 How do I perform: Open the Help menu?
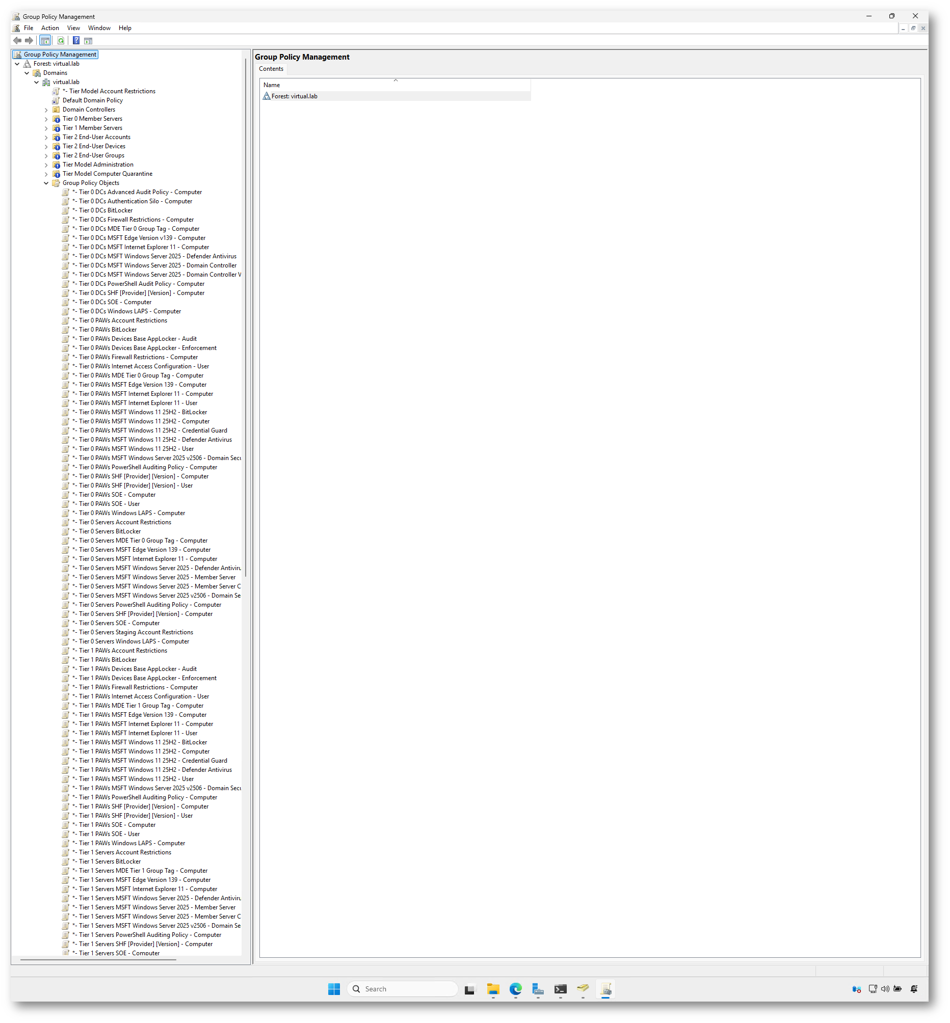125,28
